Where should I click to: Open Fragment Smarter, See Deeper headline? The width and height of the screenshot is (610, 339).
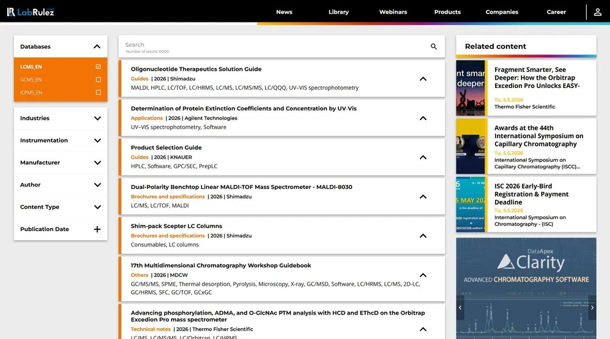537,77
